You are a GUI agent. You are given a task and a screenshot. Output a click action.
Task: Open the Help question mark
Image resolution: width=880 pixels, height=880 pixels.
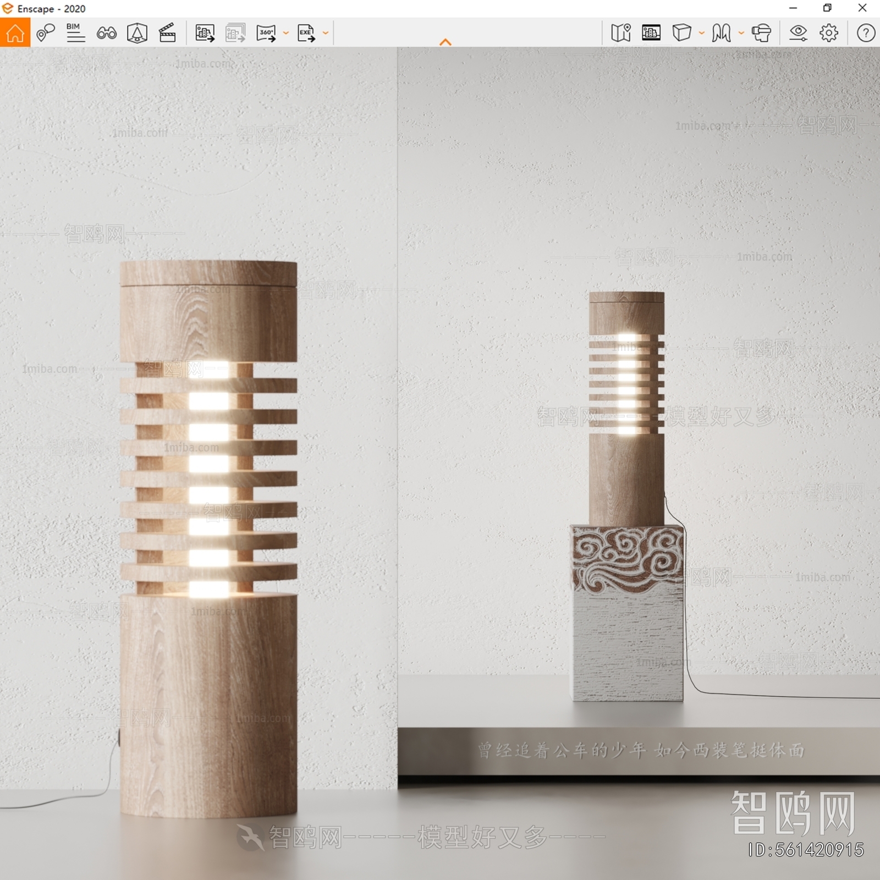coord(866,33)
